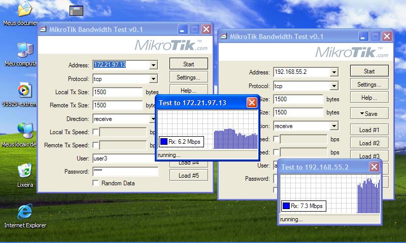Screen dimensions: 406x243
Task: Click the User field containing user3
Action: click(x=125, y=158)
